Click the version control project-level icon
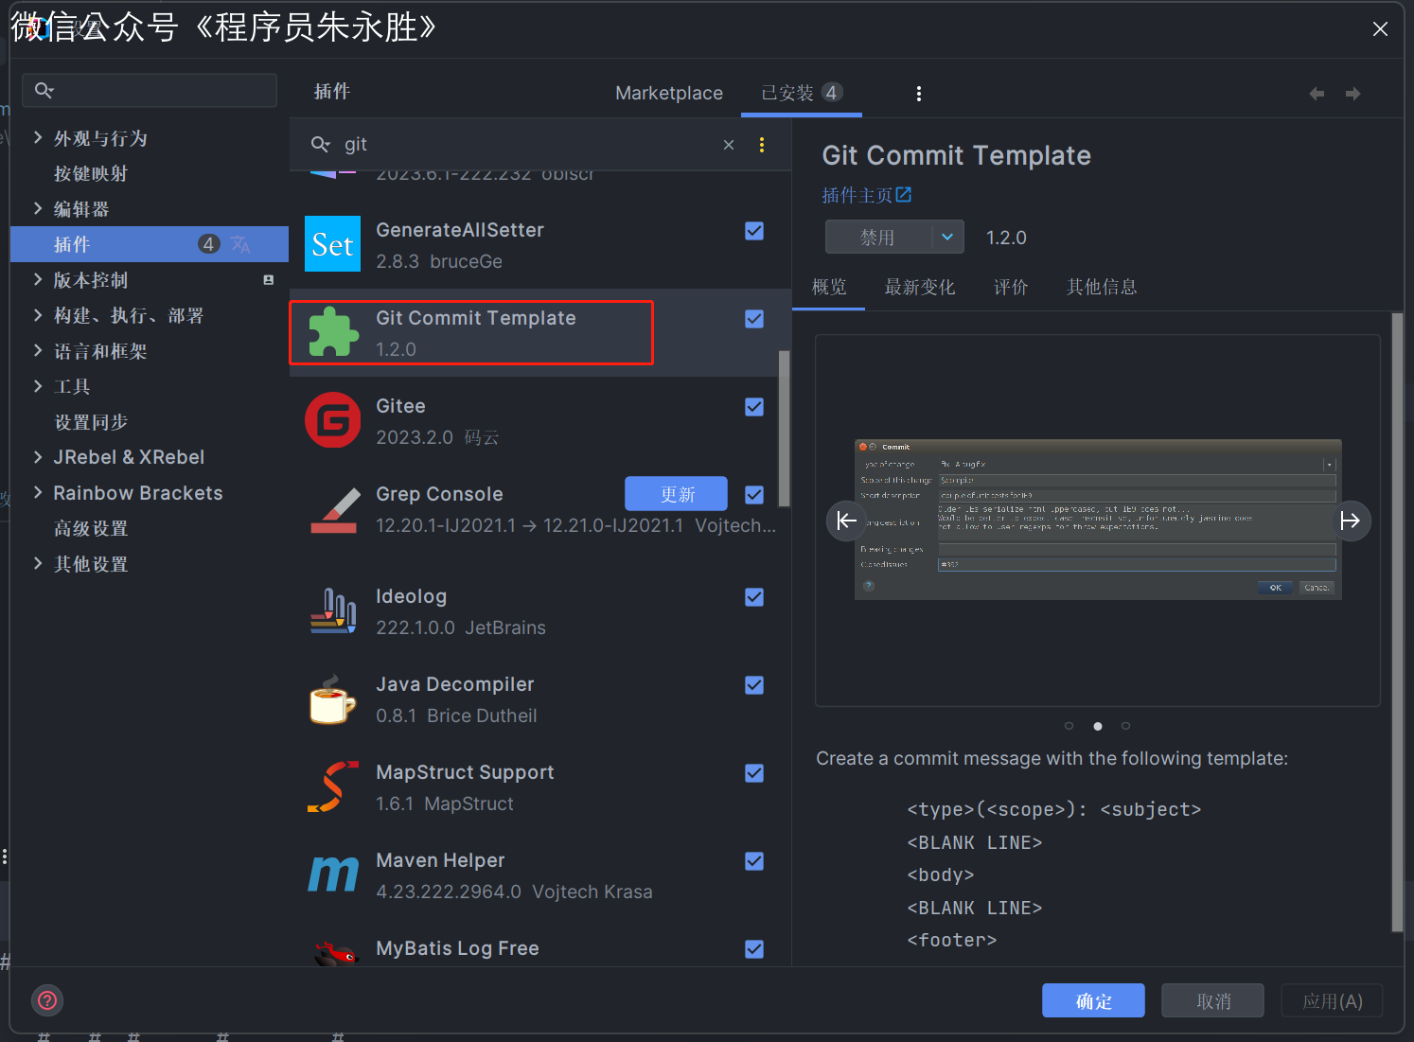 coord(269,280)
